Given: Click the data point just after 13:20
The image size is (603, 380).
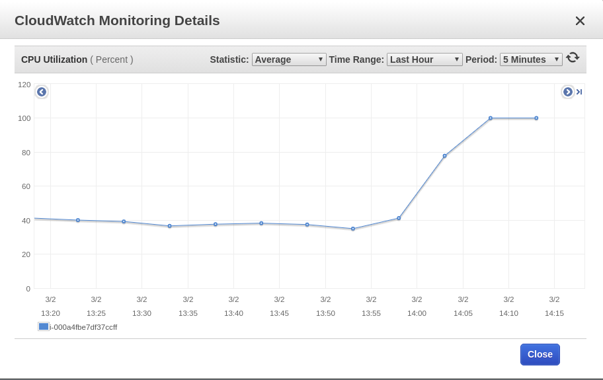Looking at the screenshot, I should 78,220.
